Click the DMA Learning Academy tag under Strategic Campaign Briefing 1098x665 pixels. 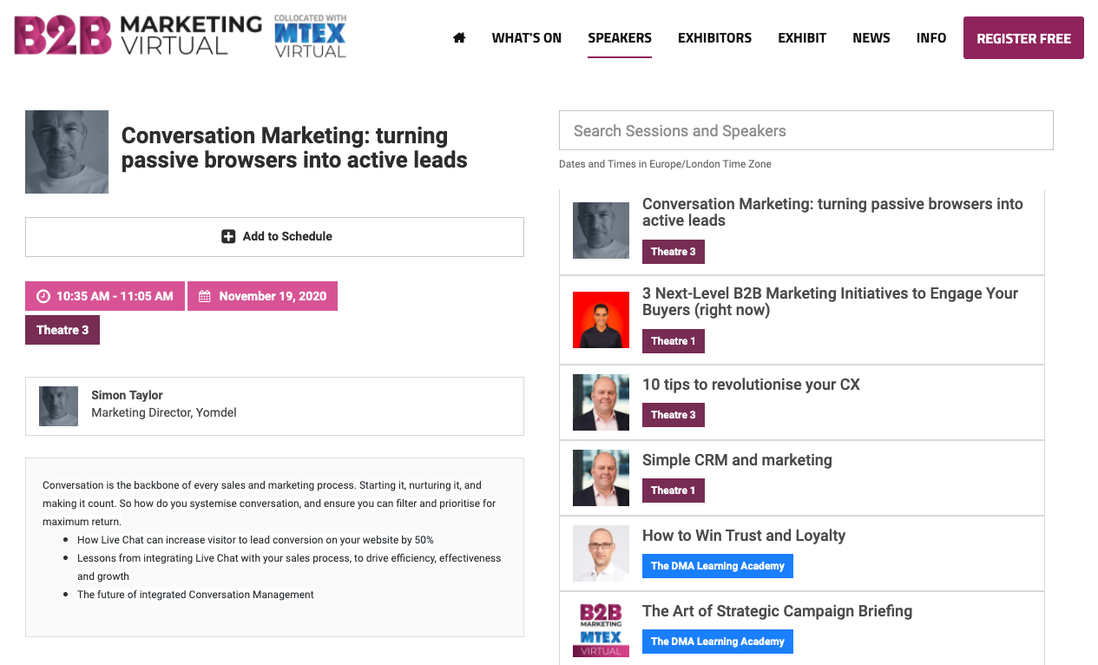[x=717, y=642]
